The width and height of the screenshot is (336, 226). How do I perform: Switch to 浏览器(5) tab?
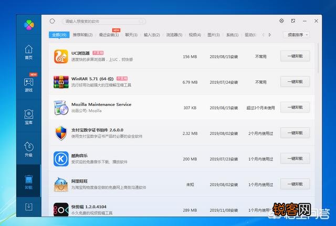click(x=174, y=35)
